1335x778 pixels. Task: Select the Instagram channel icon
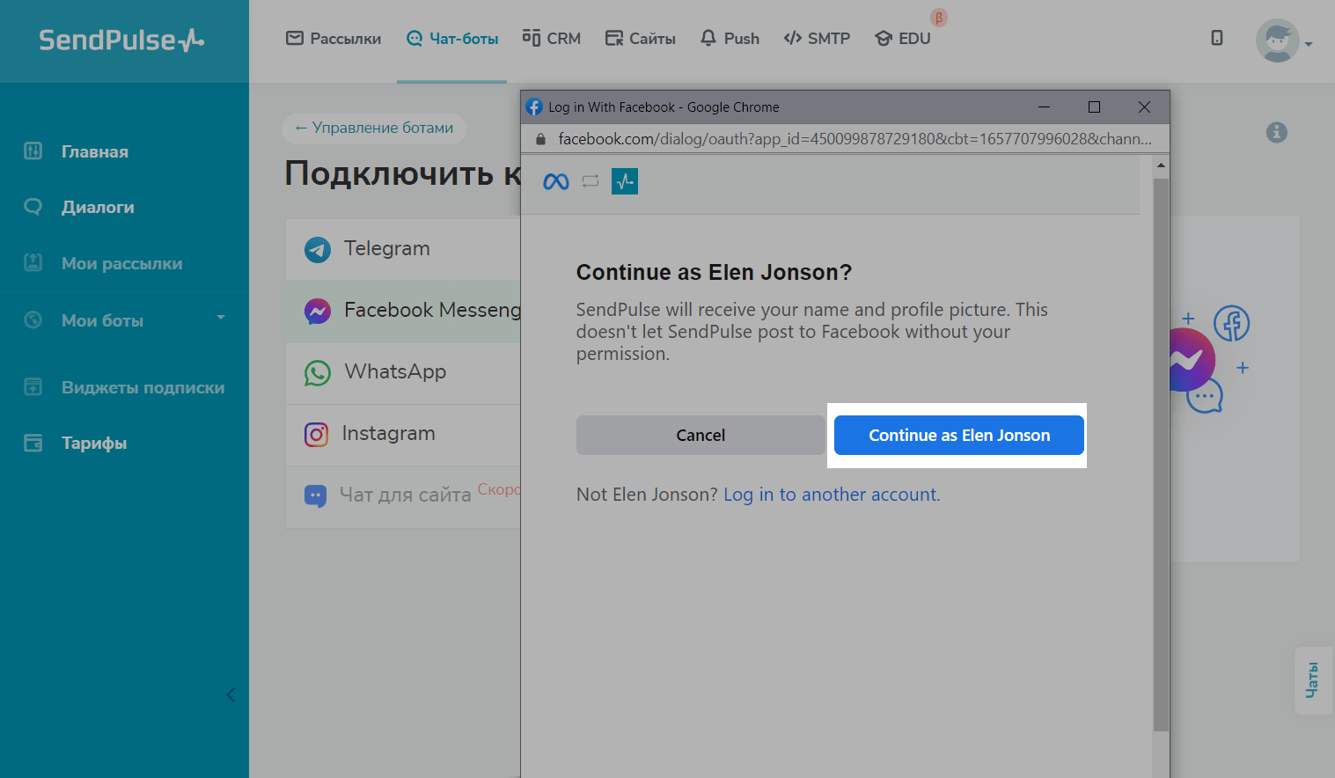pyautogui.click(x=317, y=434)
